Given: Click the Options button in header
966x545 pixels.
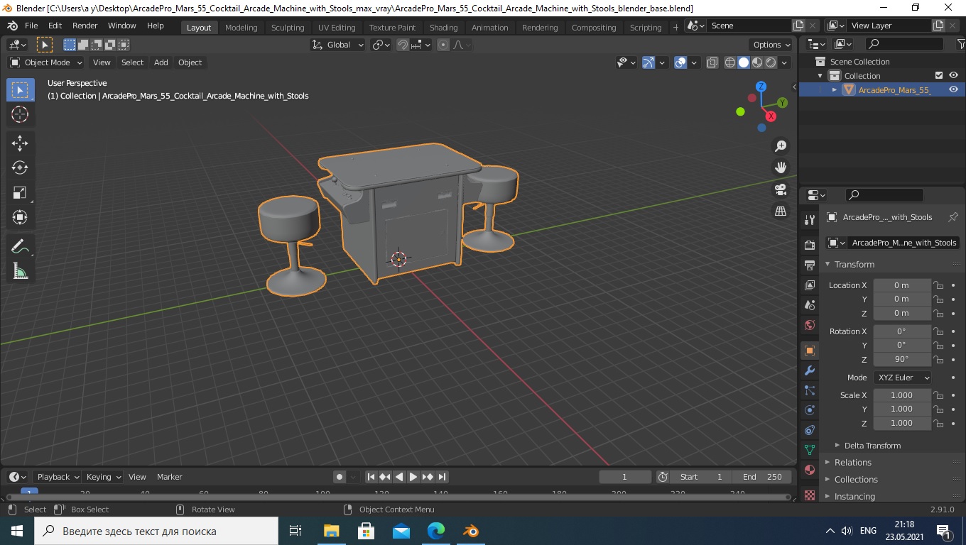Looking at the screenshot, I should 772,45.
